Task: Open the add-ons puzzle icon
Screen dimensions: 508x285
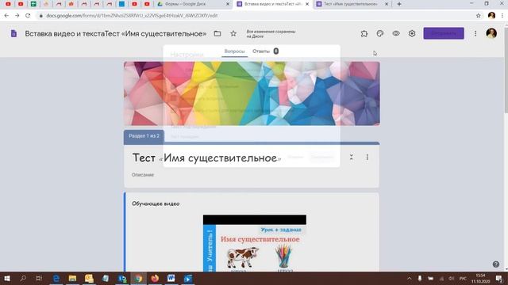Action: (x=364, y=33)
